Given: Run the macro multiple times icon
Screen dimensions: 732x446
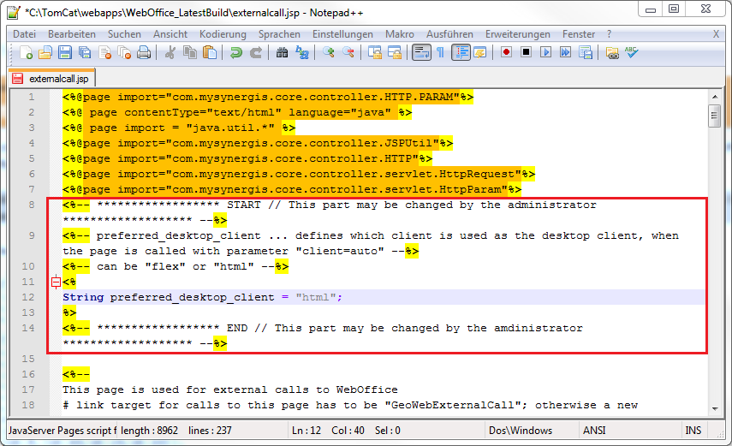Looking at the screenshot, I should point(565,52).
